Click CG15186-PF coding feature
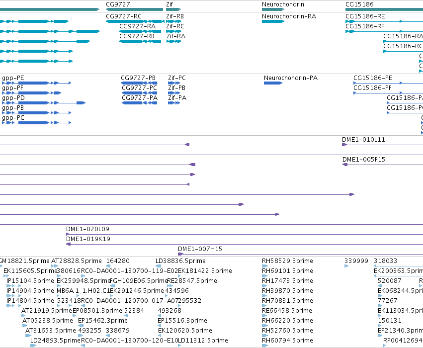Image resolution: width=423 pixels, height=348 pixels. [388, 93]
